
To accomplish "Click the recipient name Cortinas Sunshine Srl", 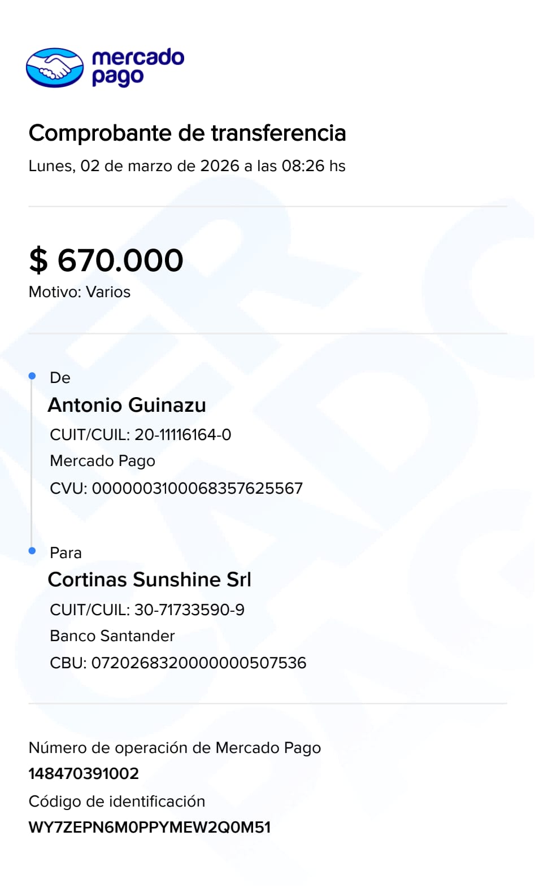I will (x=150, y=580).
